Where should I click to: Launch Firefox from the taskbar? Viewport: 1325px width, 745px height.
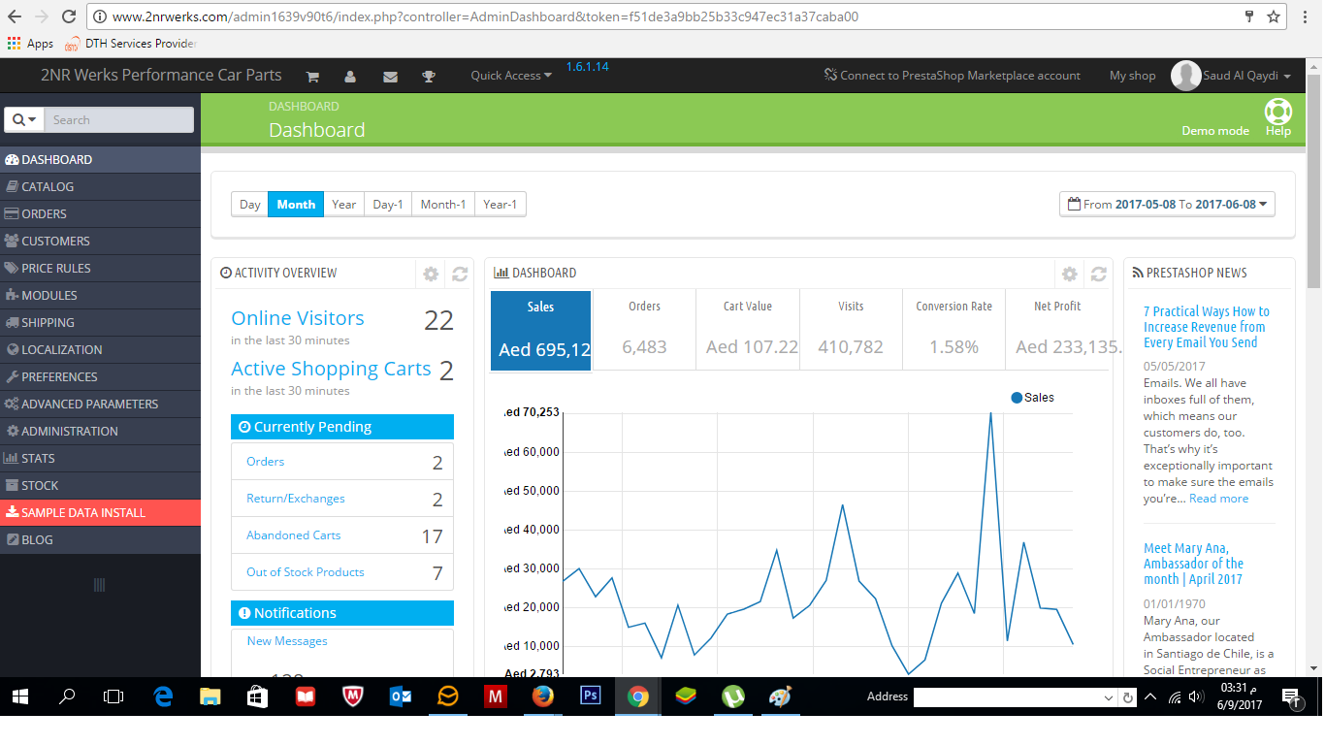pyautogui.click(x=542, y=696)
